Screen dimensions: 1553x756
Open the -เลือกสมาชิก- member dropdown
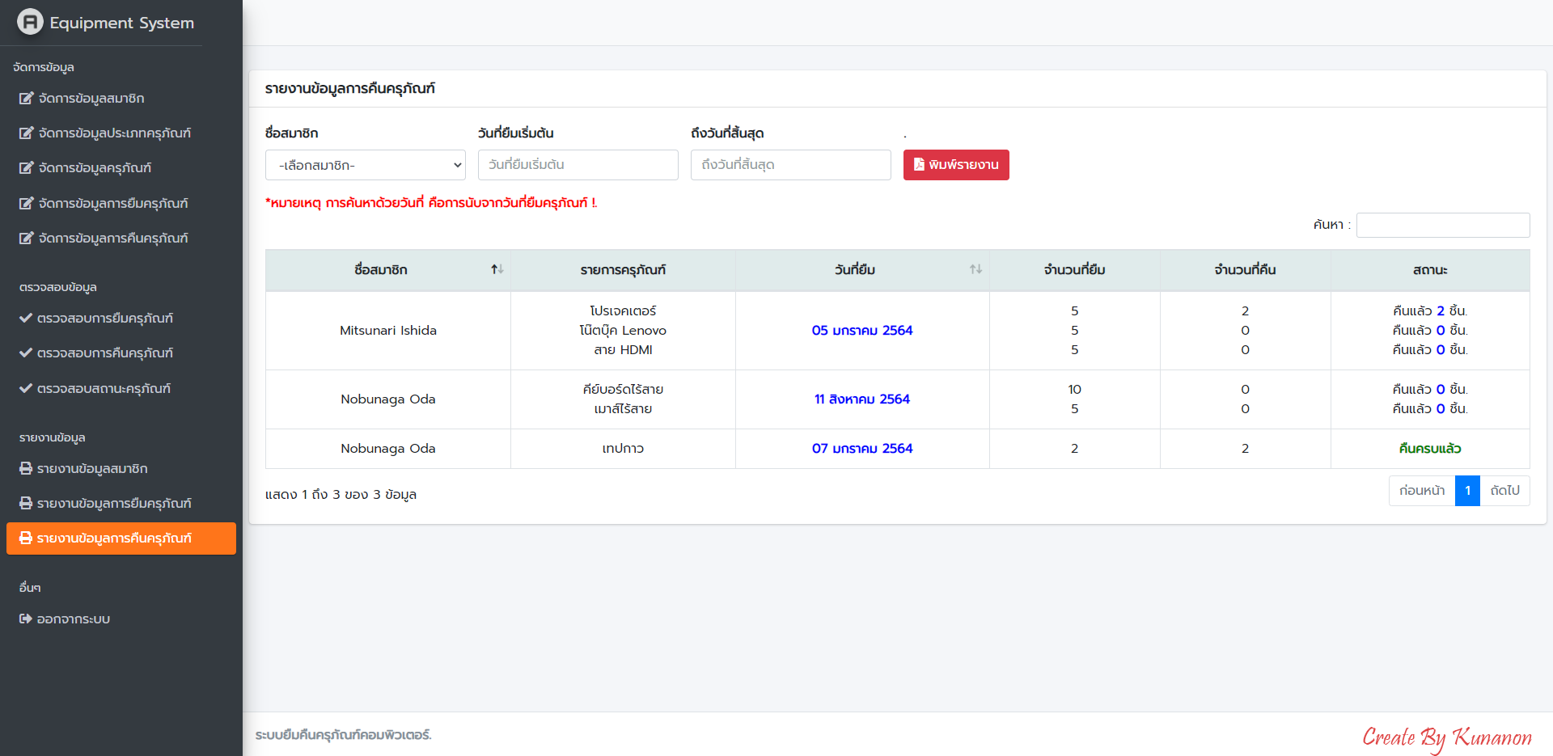tap(365, 165)
